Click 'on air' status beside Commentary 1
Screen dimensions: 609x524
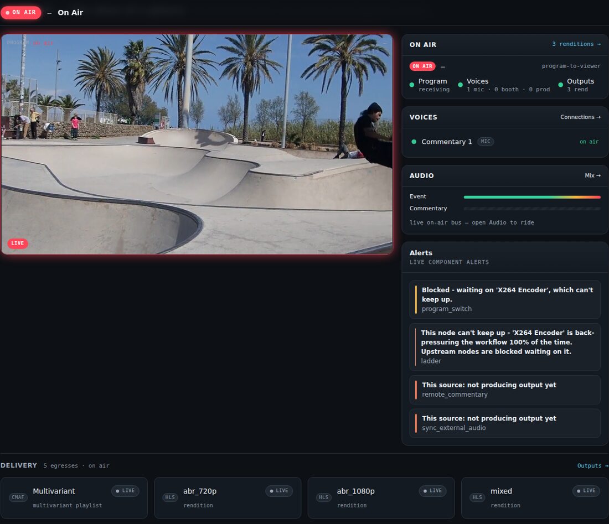point(589,142)
